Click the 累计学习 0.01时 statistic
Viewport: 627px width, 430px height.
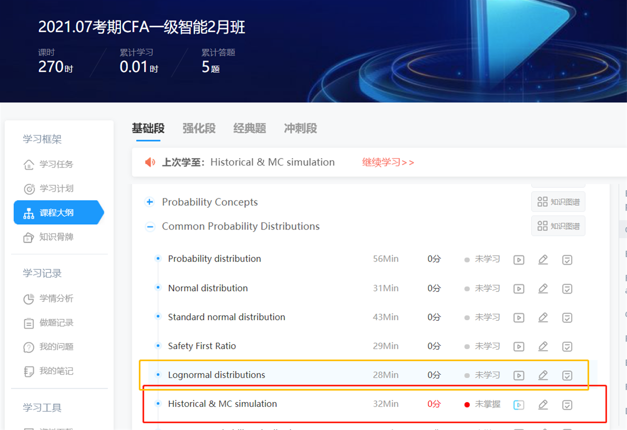(x=139, y=61)
